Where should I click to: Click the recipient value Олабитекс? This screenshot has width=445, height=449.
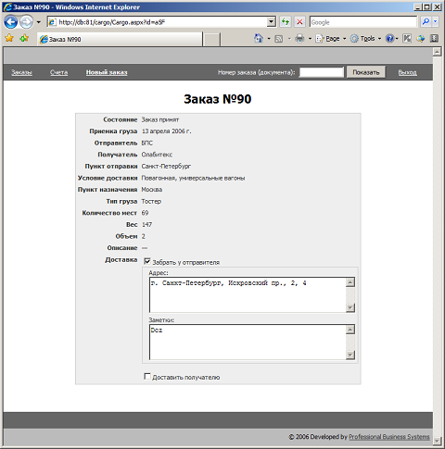(x=157, y=155)
